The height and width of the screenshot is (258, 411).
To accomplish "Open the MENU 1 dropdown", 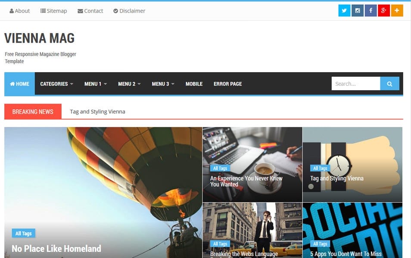I will point(95,84).
